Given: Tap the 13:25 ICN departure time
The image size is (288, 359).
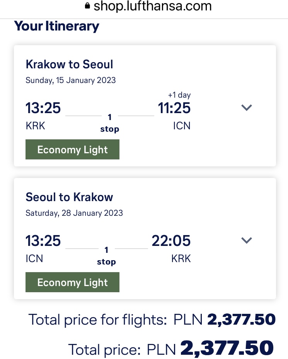Looking at the screenshot, I should [x=43, y=240].
